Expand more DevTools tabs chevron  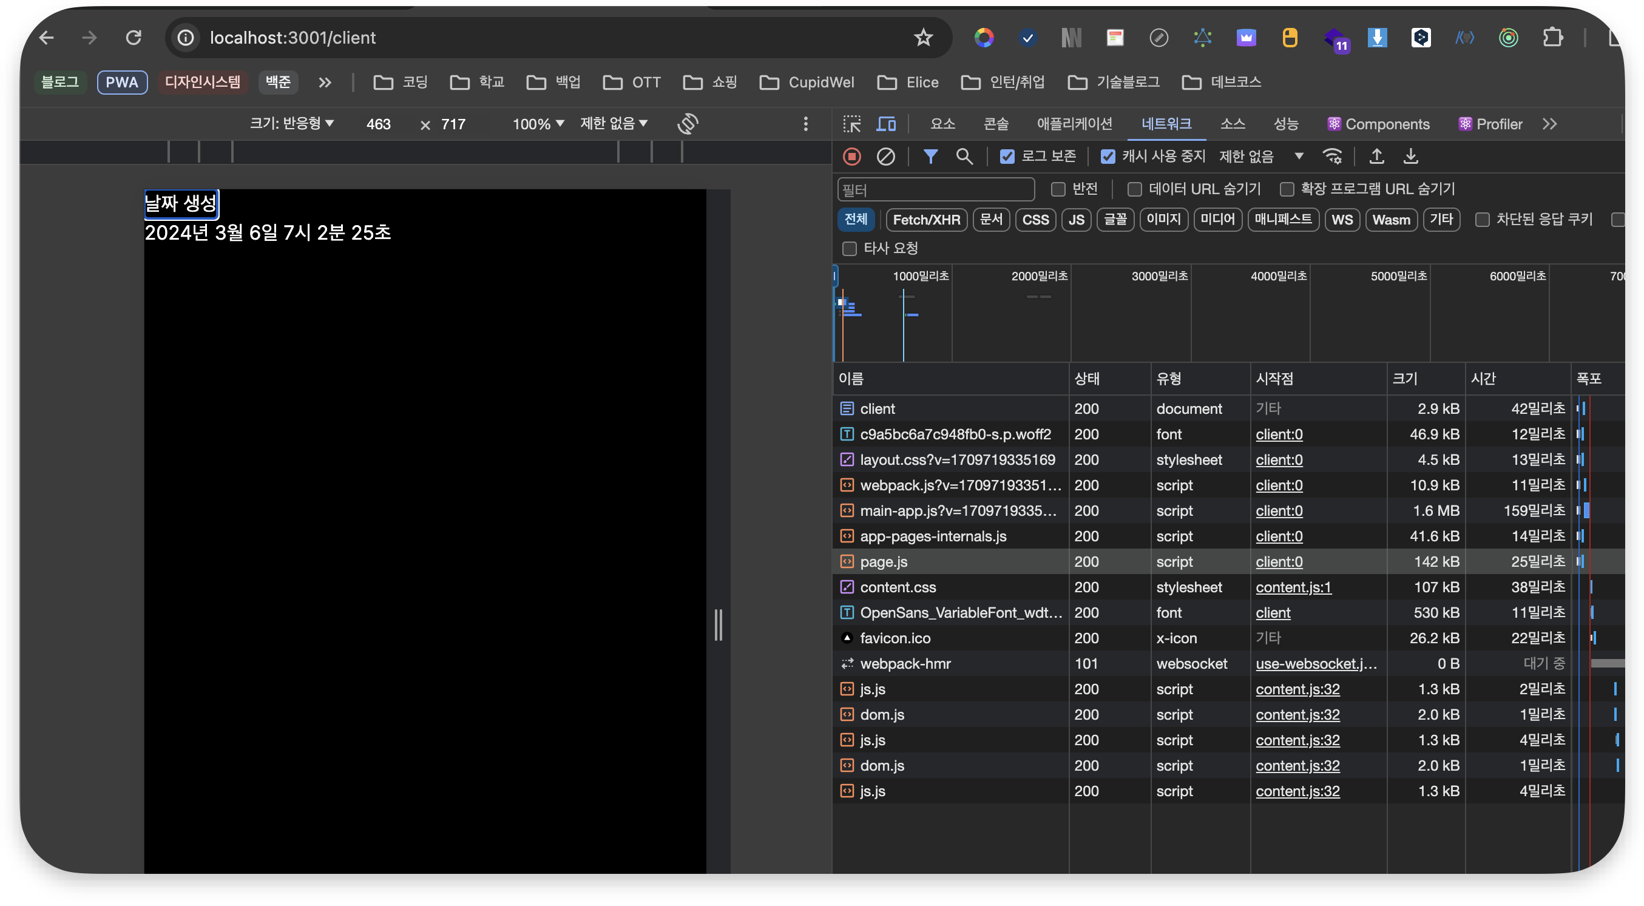pos(1549,124)
